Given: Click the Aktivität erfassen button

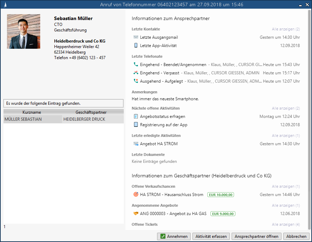Looking at the screenshot, I should [x=211, y=236].
